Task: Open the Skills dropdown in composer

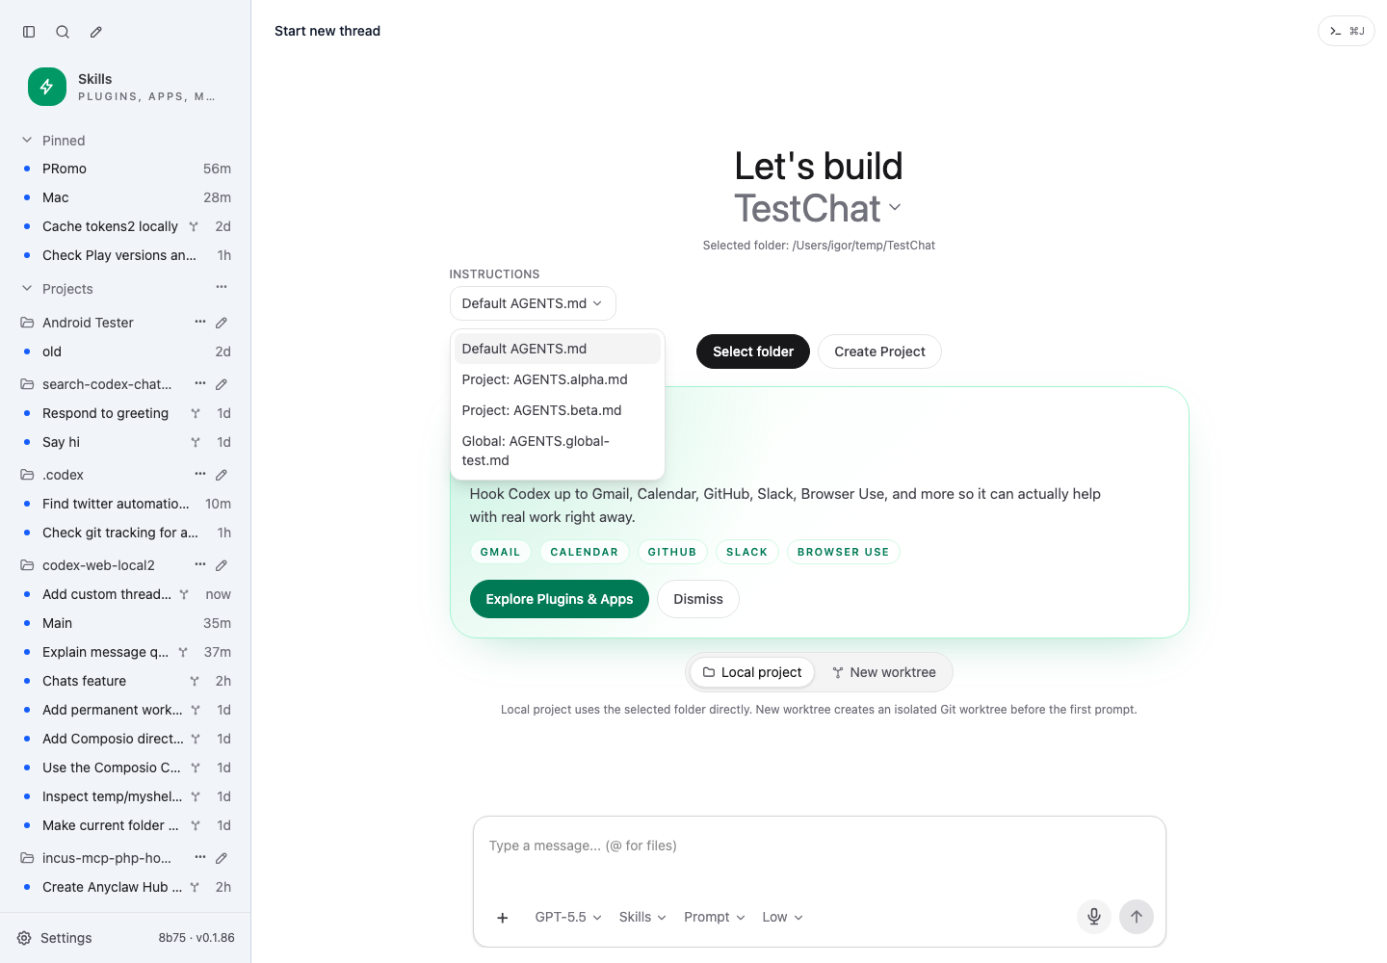Action: (642, 917)
